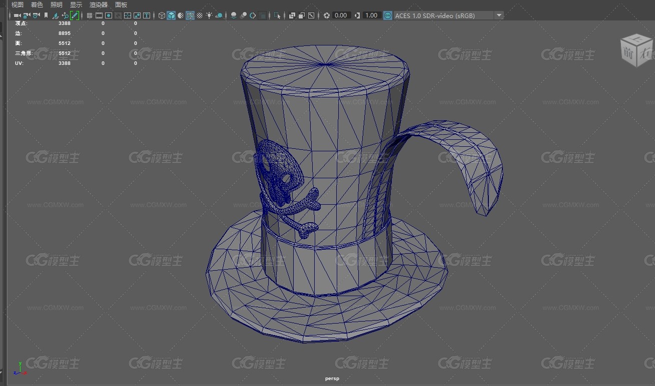Toggle Wireframe on Shaded icon
Screen dimensions: 655x386
190,15
